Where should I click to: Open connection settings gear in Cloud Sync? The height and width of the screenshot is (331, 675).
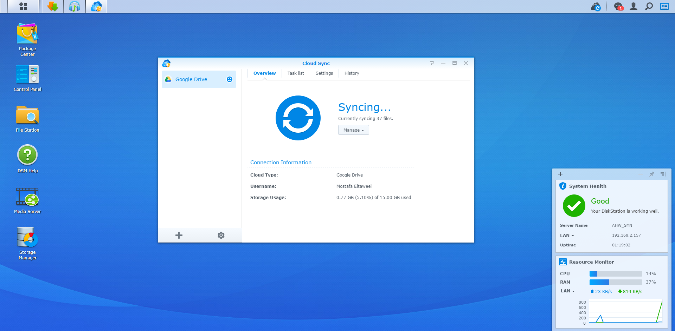221,235
